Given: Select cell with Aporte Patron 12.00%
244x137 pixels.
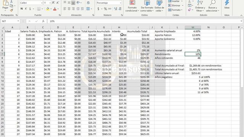Looking at the screenshot, I should [x=193, y=35].
